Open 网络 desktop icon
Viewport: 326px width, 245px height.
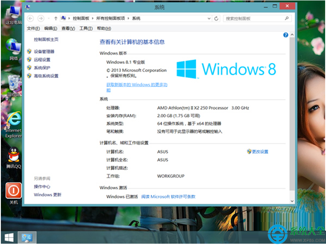coord(13,49)
